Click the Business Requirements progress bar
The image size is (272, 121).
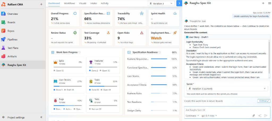159,59
